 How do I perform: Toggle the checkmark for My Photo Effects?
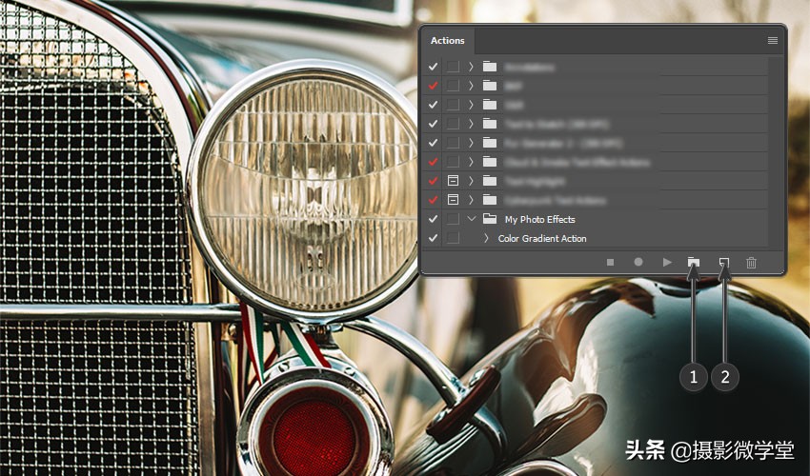(433, 219)
